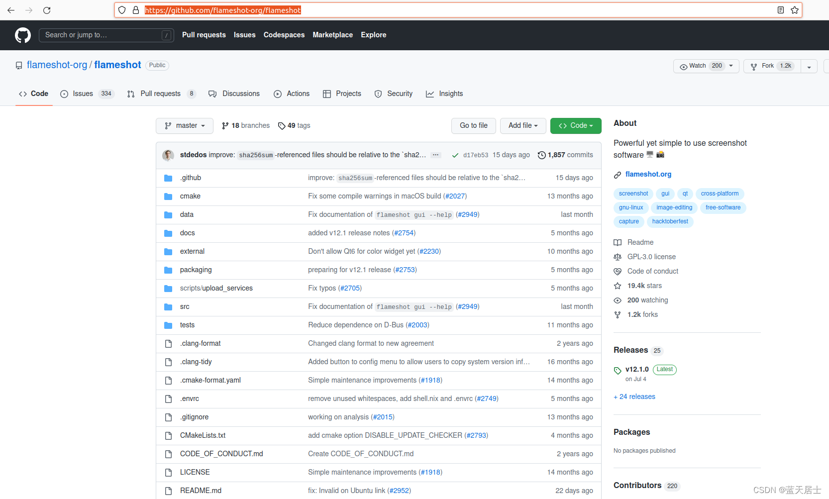Open the GitHub logo homepage

click(x=23, y=35)
